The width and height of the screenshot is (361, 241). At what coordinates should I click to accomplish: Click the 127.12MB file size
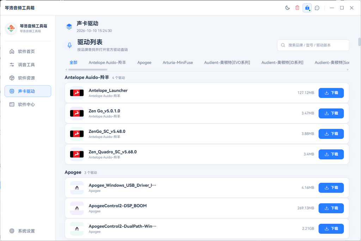(x=306, y=93)
